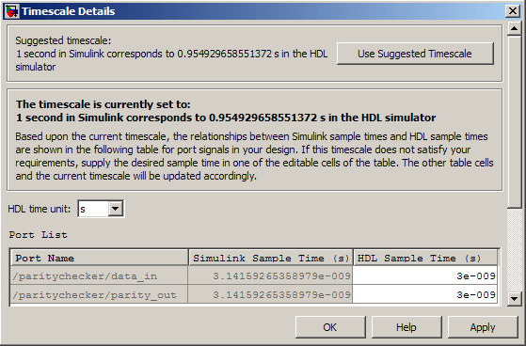Click the vertical scrollbar thumb
Screen dimensions: 526x346
tap(515, 122)
